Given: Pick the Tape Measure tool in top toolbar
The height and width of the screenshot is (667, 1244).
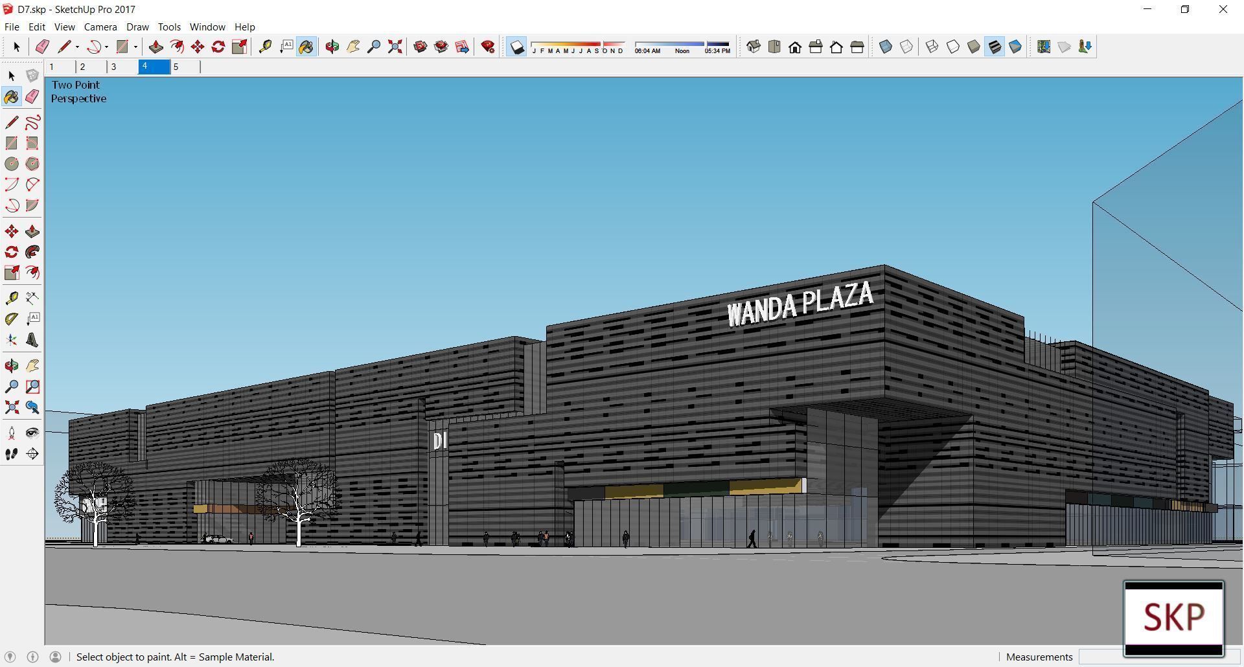Looking at the screenshot, I should (x=264, y=47).
